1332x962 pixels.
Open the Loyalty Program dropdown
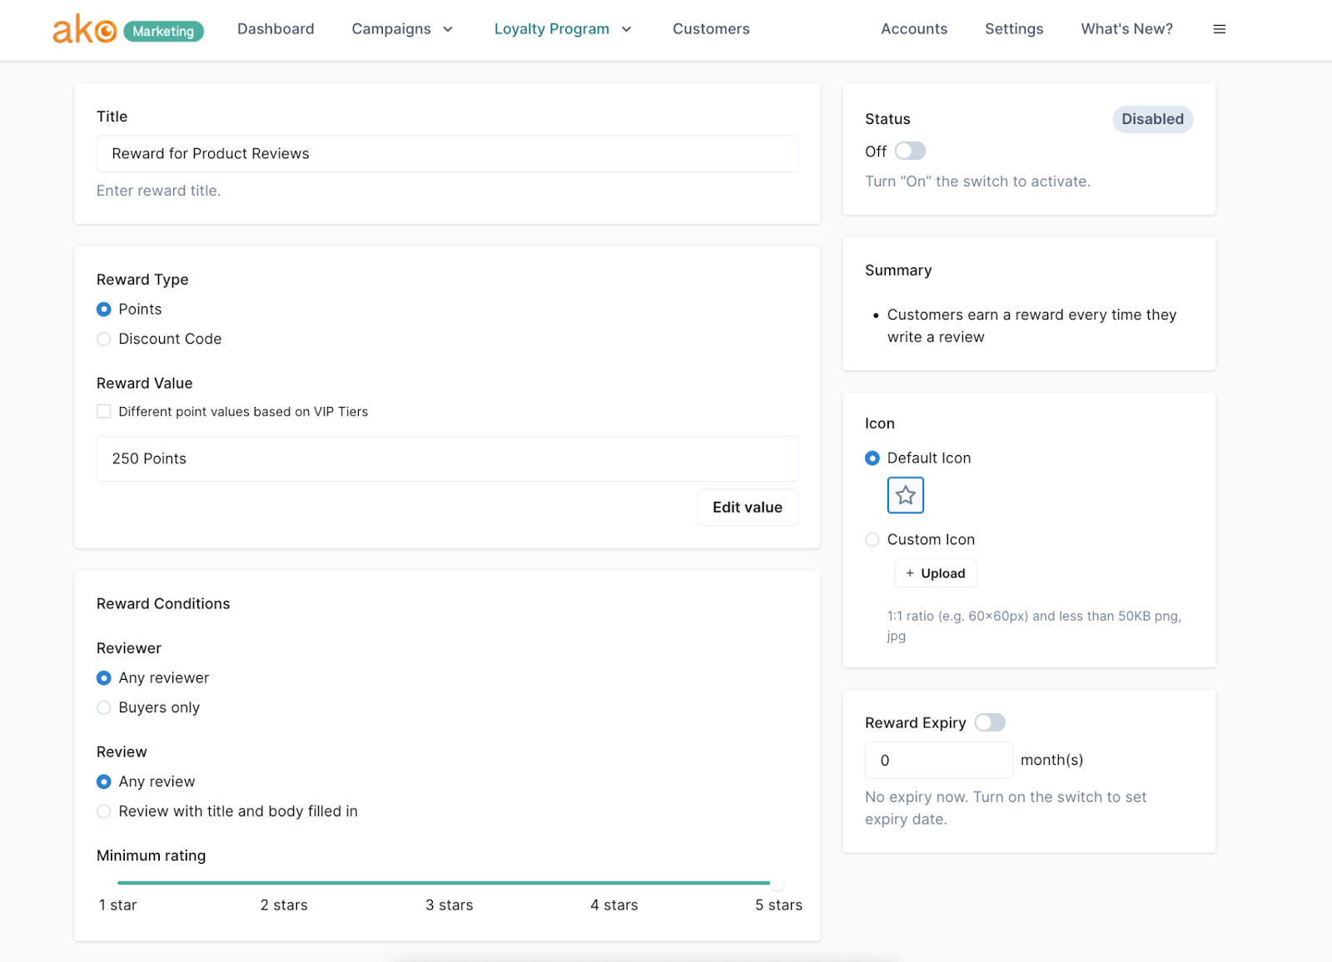pos(563,29)
